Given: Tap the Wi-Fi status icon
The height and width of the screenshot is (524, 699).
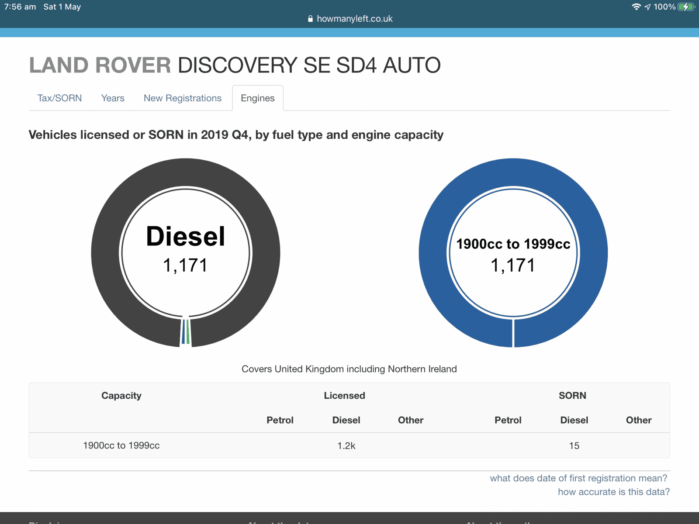Looking at the screenshot, I should 636,7.
